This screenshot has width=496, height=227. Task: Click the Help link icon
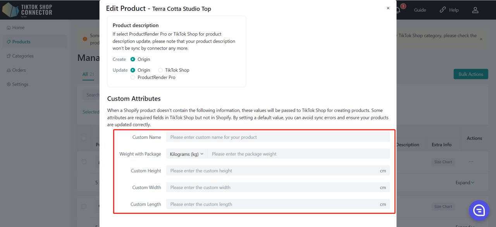click(443, 10)
